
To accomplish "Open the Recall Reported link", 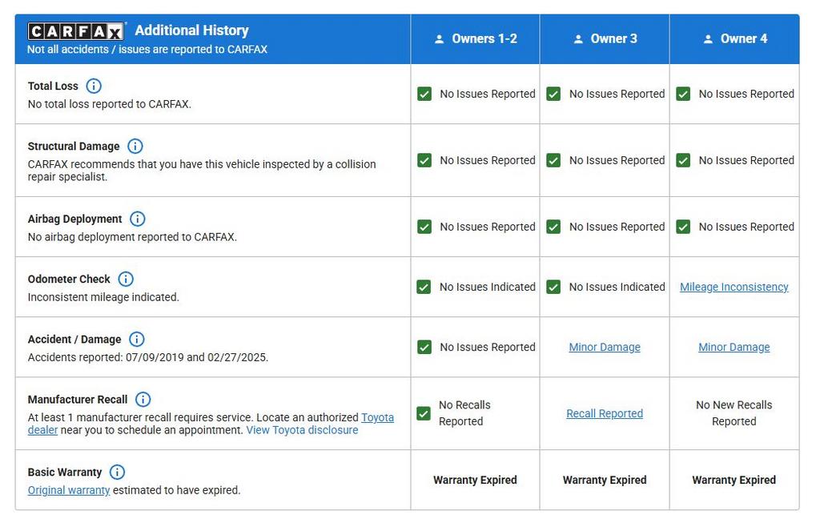I will pos(605,413).
